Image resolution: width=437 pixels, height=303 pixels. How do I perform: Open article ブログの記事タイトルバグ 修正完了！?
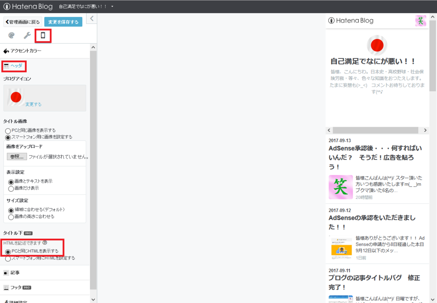pos(374,283)
